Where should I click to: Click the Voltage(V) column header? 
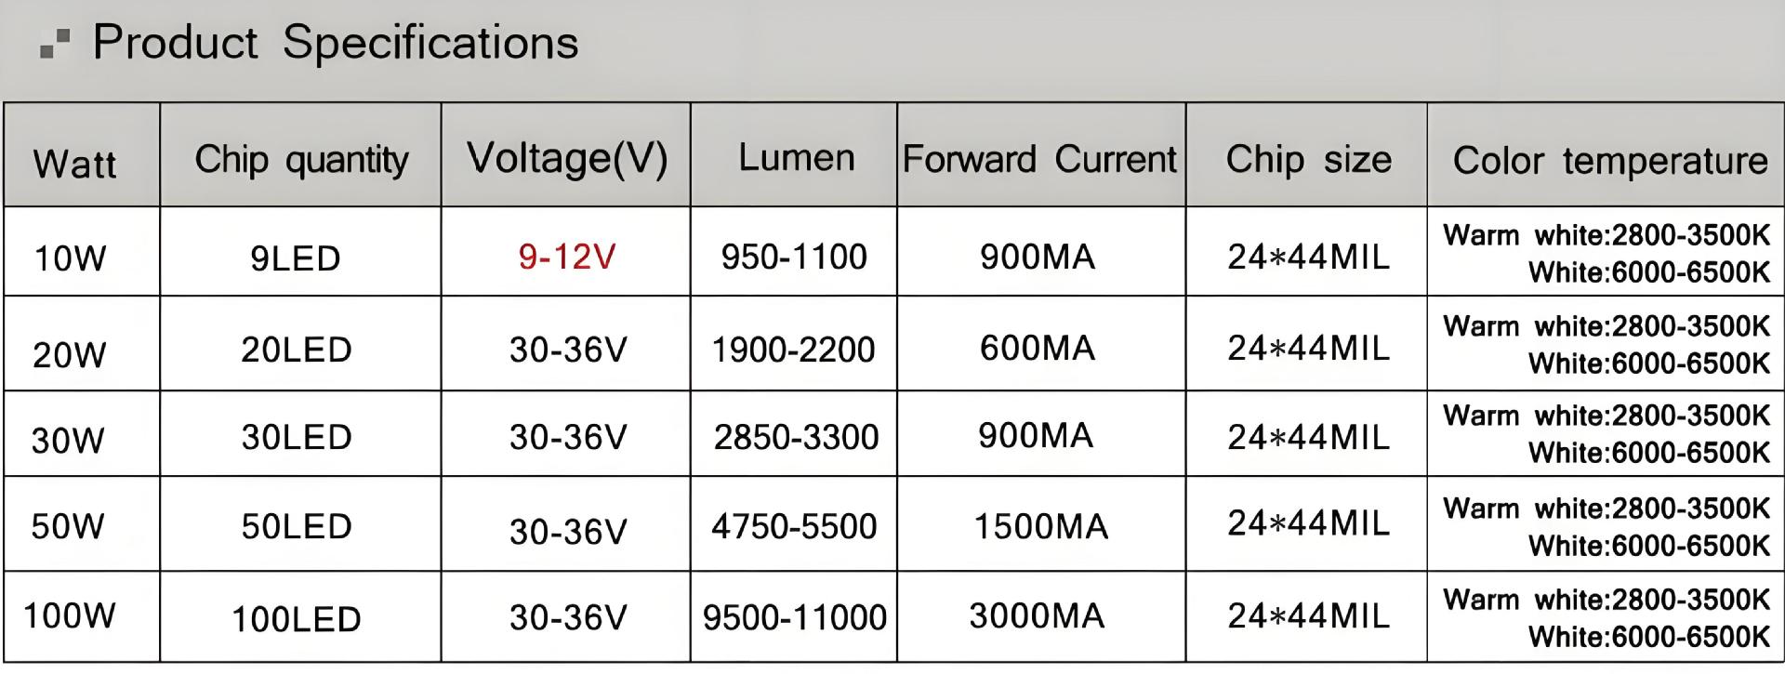click(567, 158)
